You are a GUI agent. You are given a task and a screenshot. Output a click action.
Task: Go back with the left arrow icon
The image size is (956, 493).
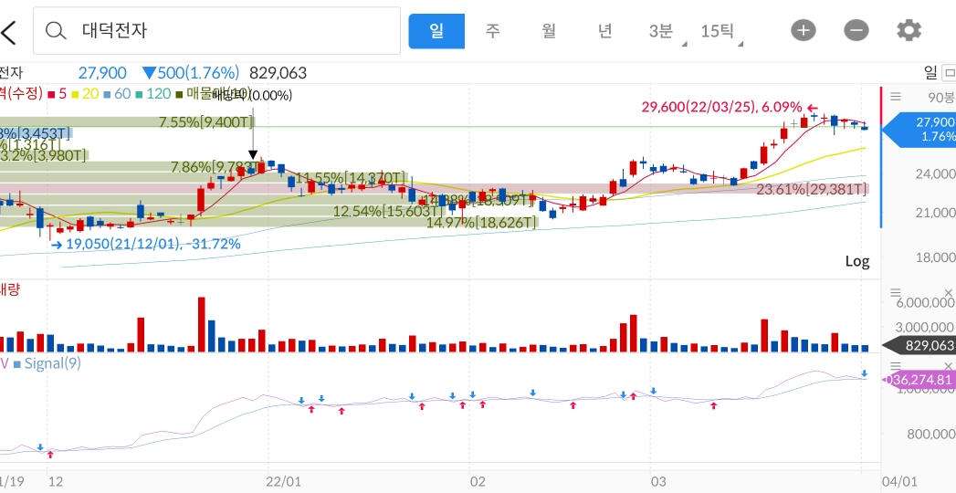pyautogui.click(x=8, y=32)
